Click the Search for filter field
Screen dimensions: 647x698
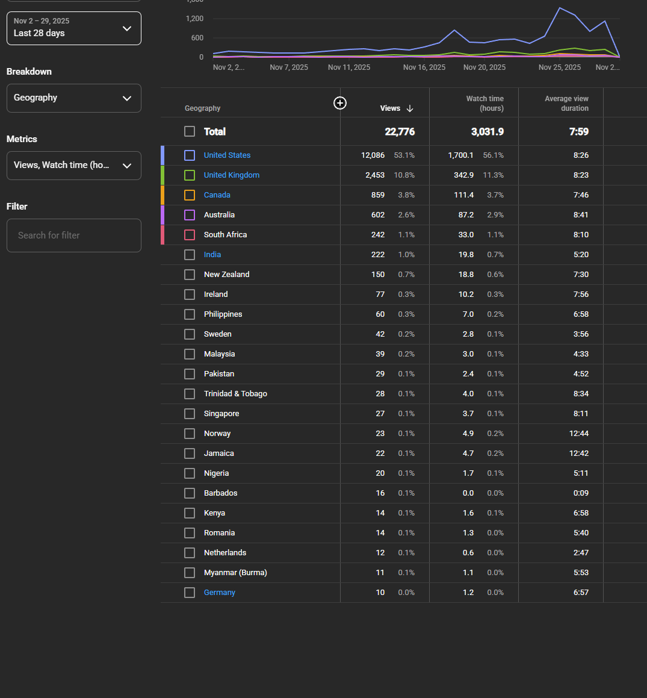coord(74,235)
